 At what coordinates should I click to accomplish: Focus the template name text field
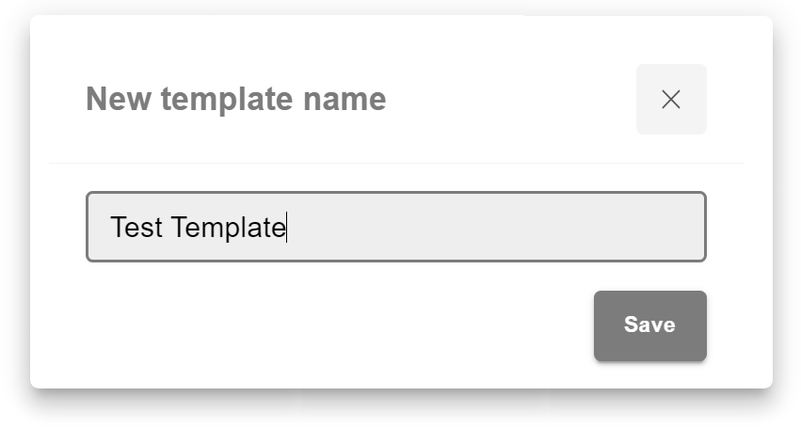point(395,227)
